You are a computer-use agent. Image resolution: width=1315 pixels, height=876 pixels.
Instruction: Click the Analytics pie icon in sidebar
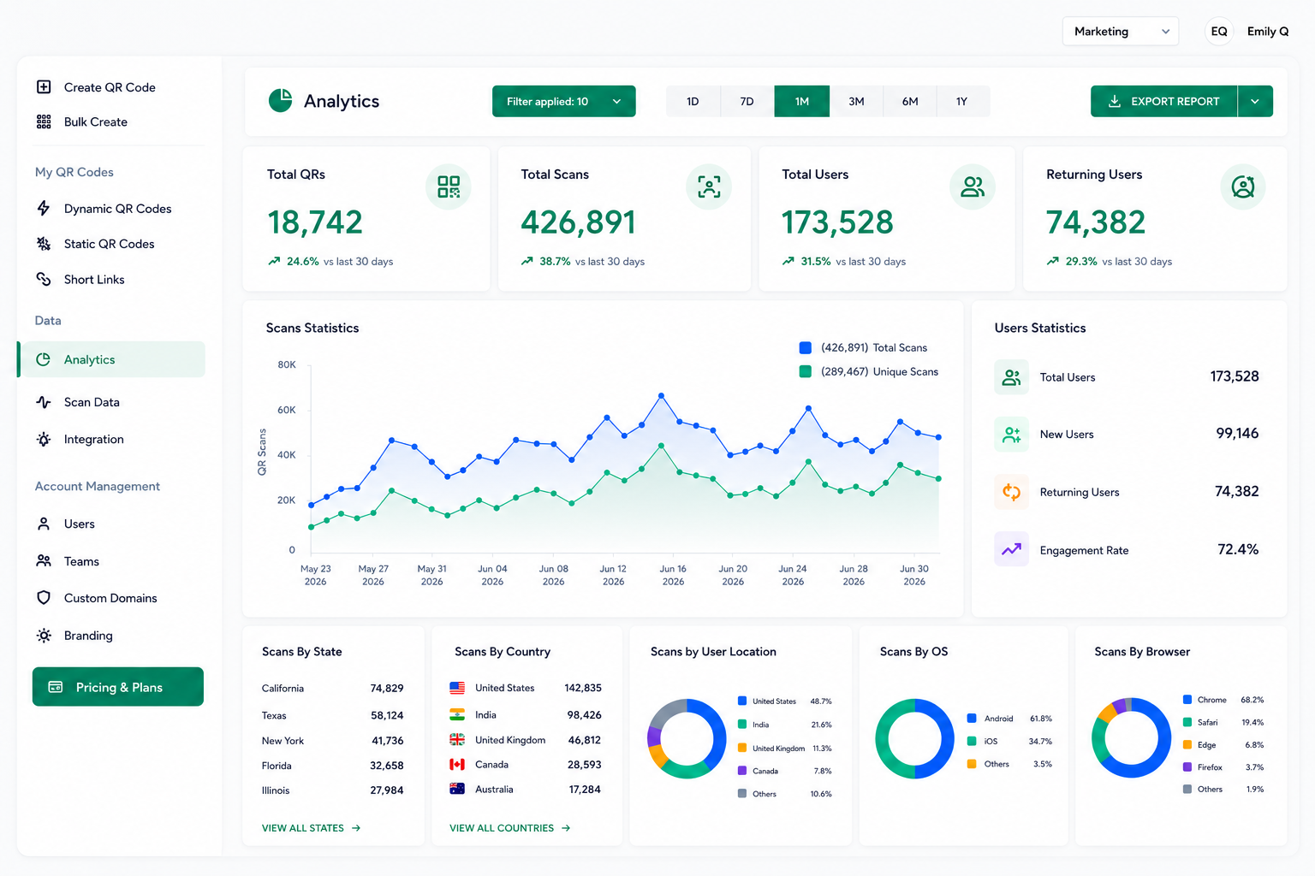click(x=44, y=360)
